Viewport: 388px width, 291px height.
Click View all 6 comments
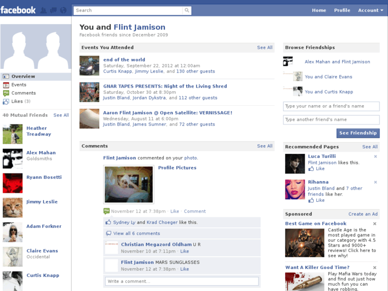coord(137,233)
